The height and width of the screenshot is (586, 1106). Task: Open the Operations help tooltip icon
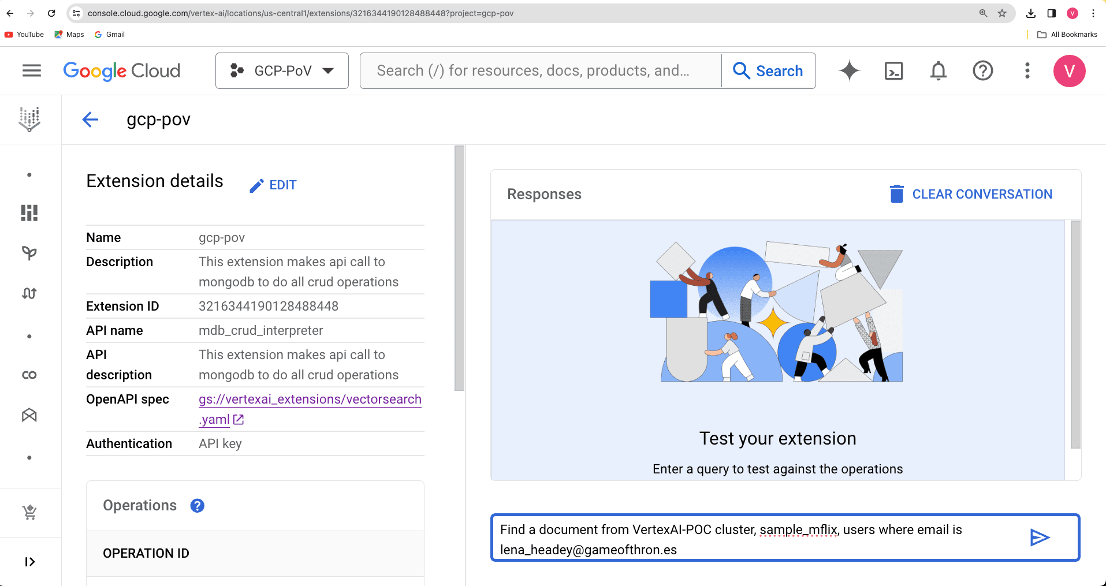pos(198,506)
